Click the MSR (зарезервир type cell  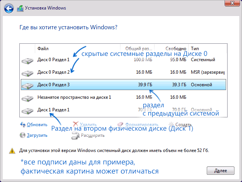(x=208, y=72)
